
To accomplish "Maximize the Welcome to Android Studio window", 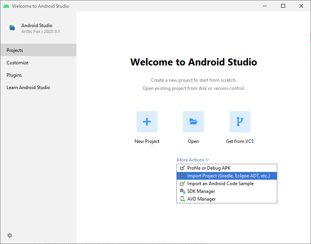I will [283, 6].
